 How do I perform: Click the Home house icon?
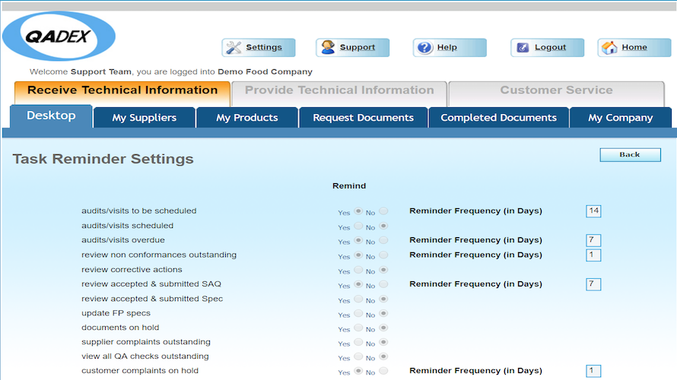pyautogui.click(x=609, y=47)
